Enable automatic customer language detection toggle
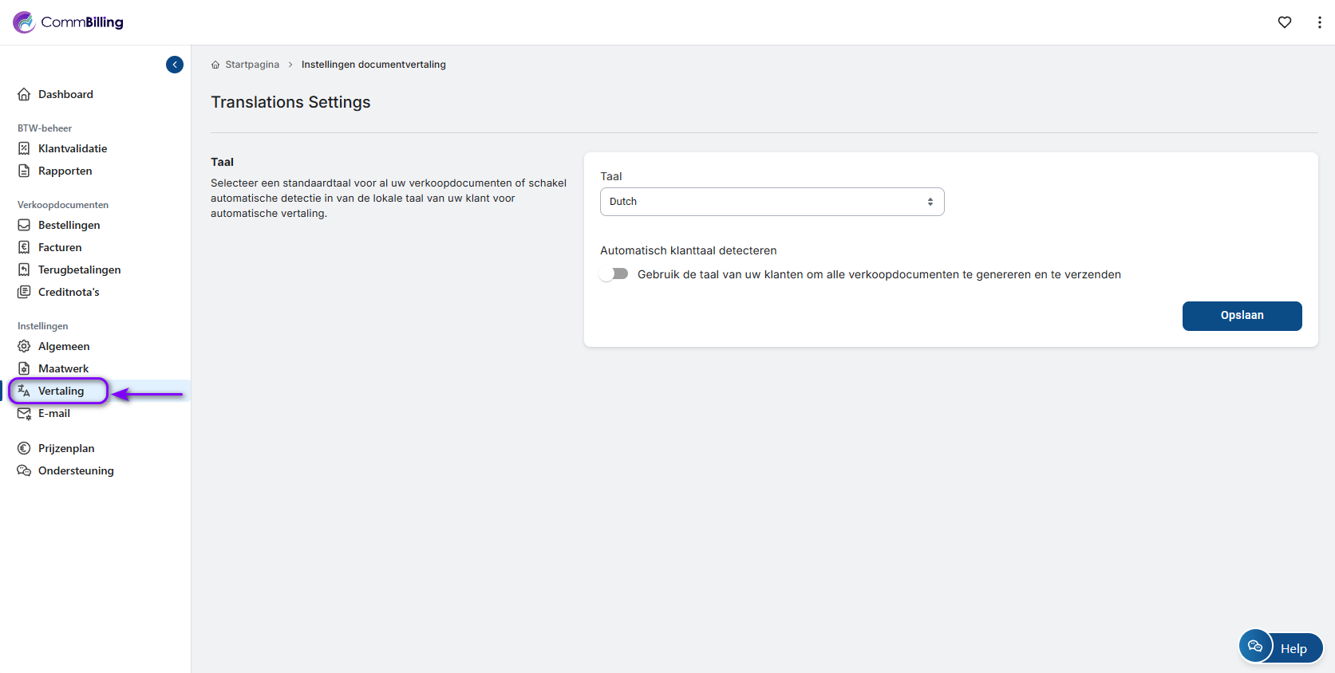The height and width of the screenshot is (673, 1335). [614, 274]
